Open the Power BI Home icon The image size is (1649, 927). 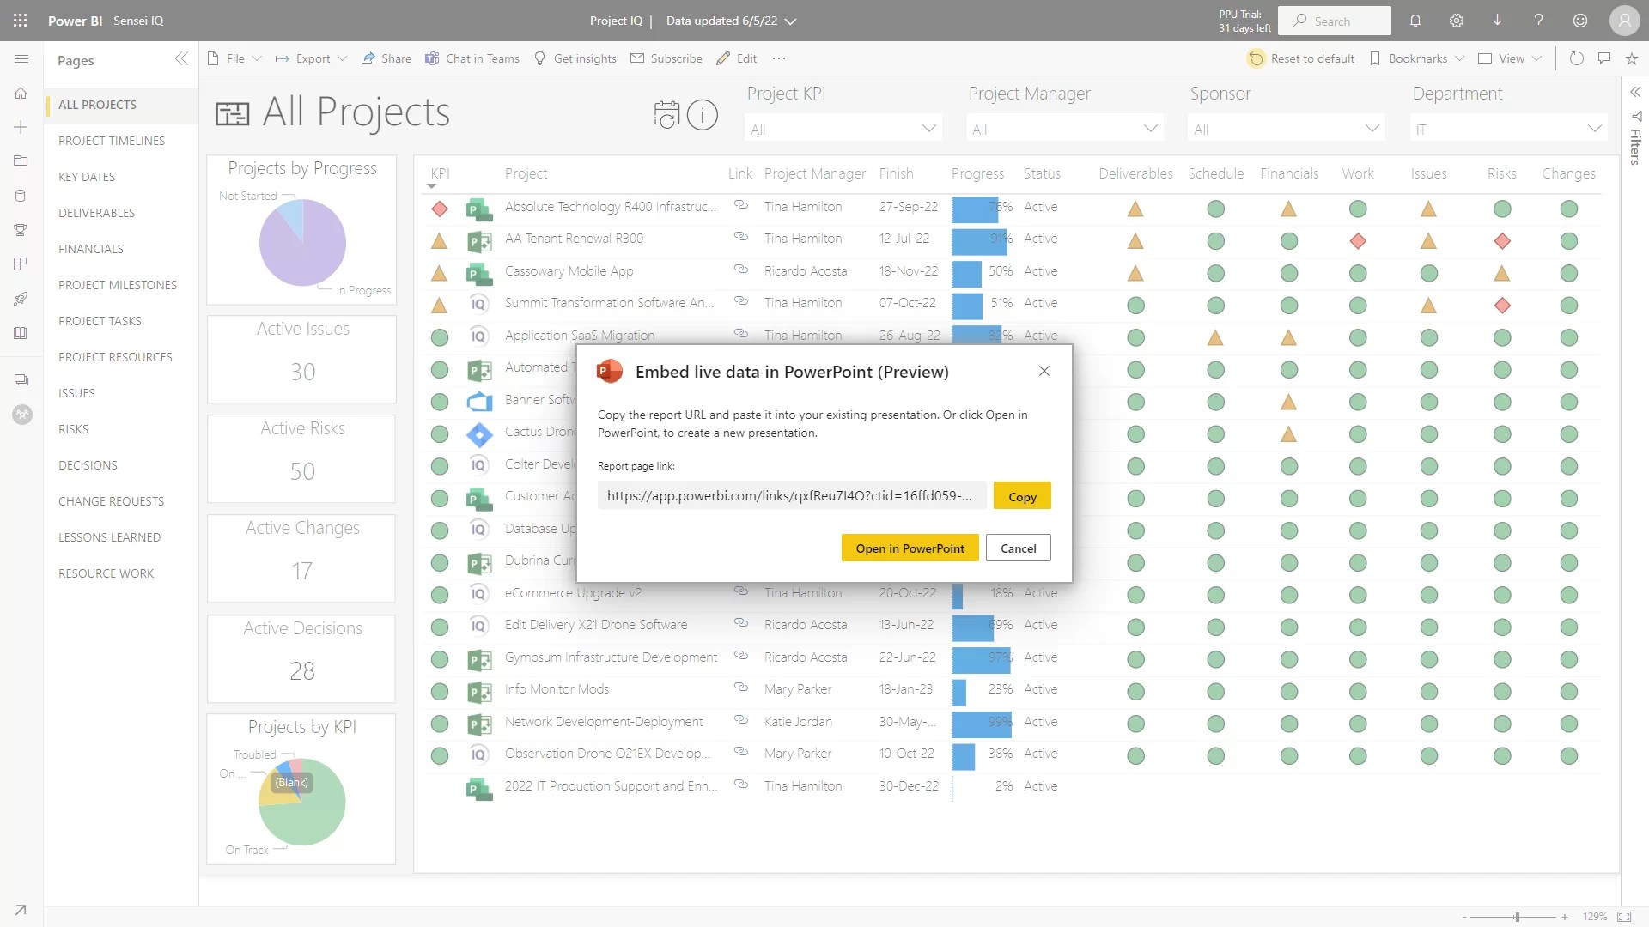[x=21, y=93]
